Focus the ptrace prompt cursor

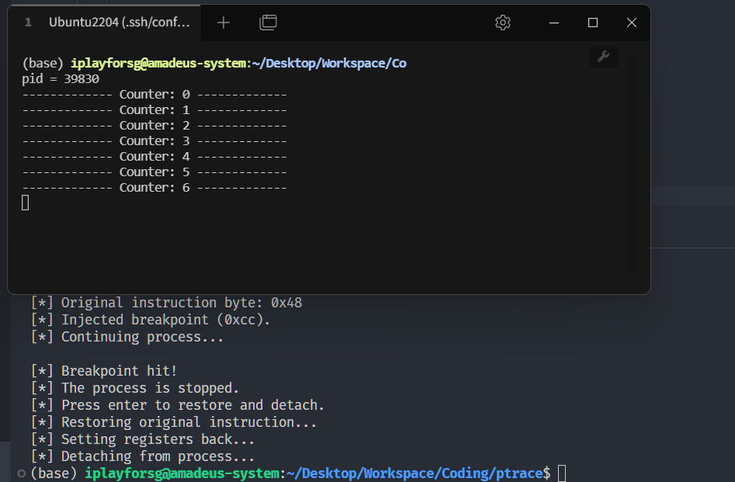click(562, 473)
